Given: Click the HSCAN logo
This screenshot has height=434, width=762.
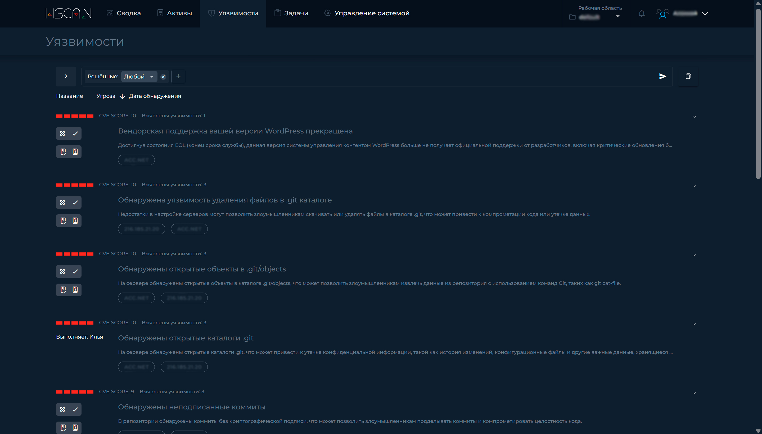Looking at the screenshot, I should [x=68, y=13].
